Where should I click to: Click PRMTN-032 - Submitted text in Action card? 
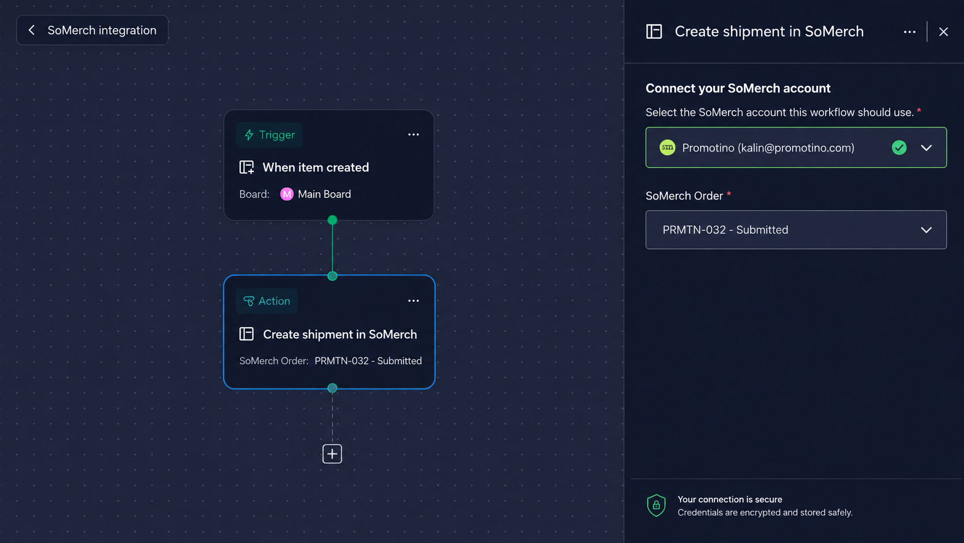368,361
